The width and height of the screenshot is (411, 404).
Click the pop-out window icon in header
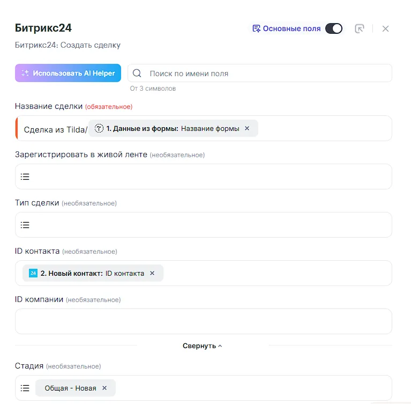tap(360, 29)
